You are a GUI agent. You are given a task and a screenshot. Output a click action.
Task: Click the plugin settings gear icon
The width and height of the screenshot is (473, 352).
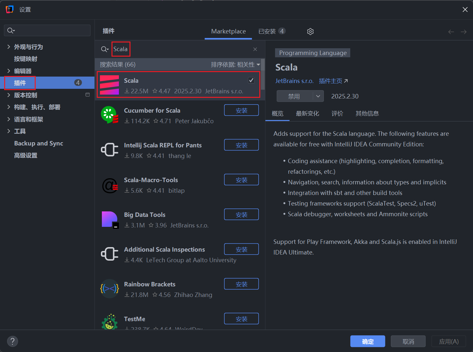pyautogui.click(x=310, y=32)
